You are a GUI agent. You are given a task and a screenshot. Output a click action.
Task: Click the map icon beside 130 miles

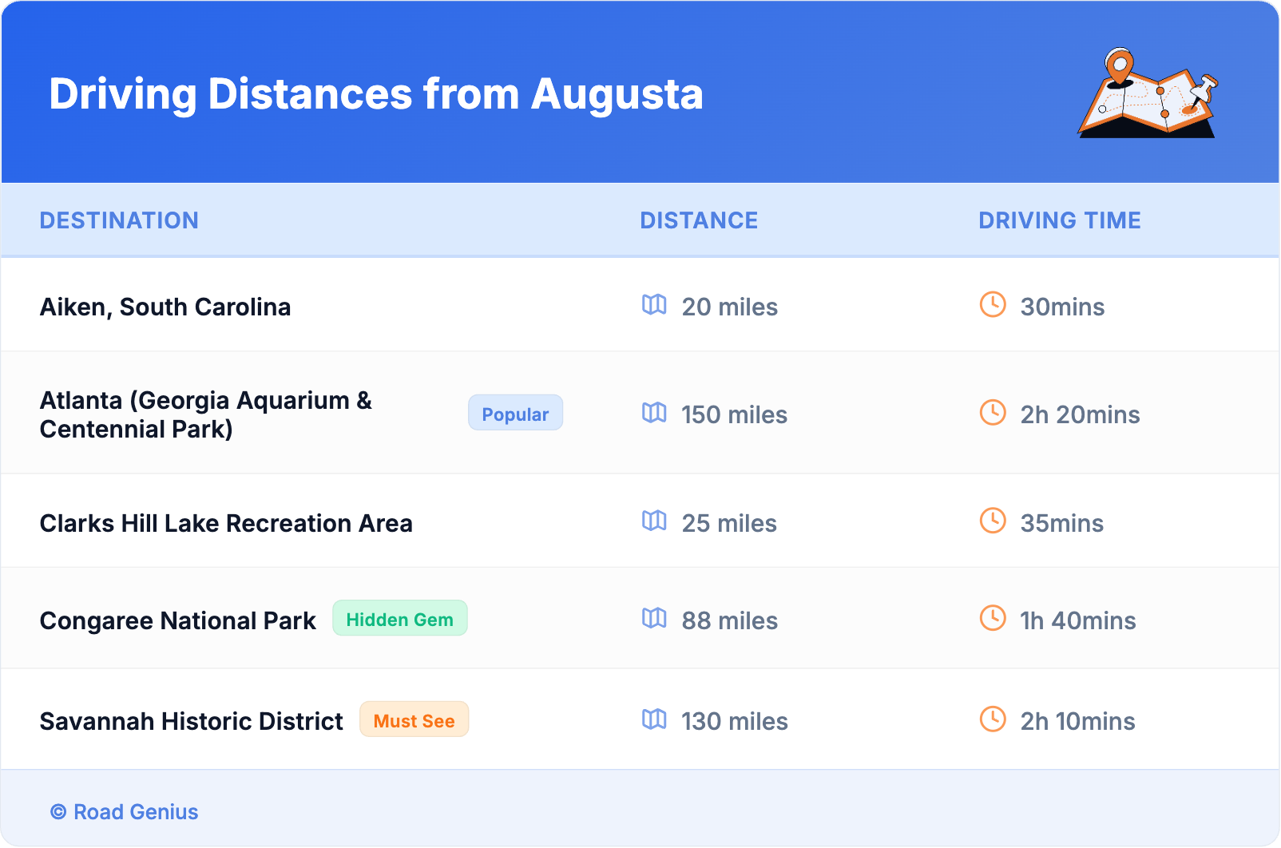654,719
